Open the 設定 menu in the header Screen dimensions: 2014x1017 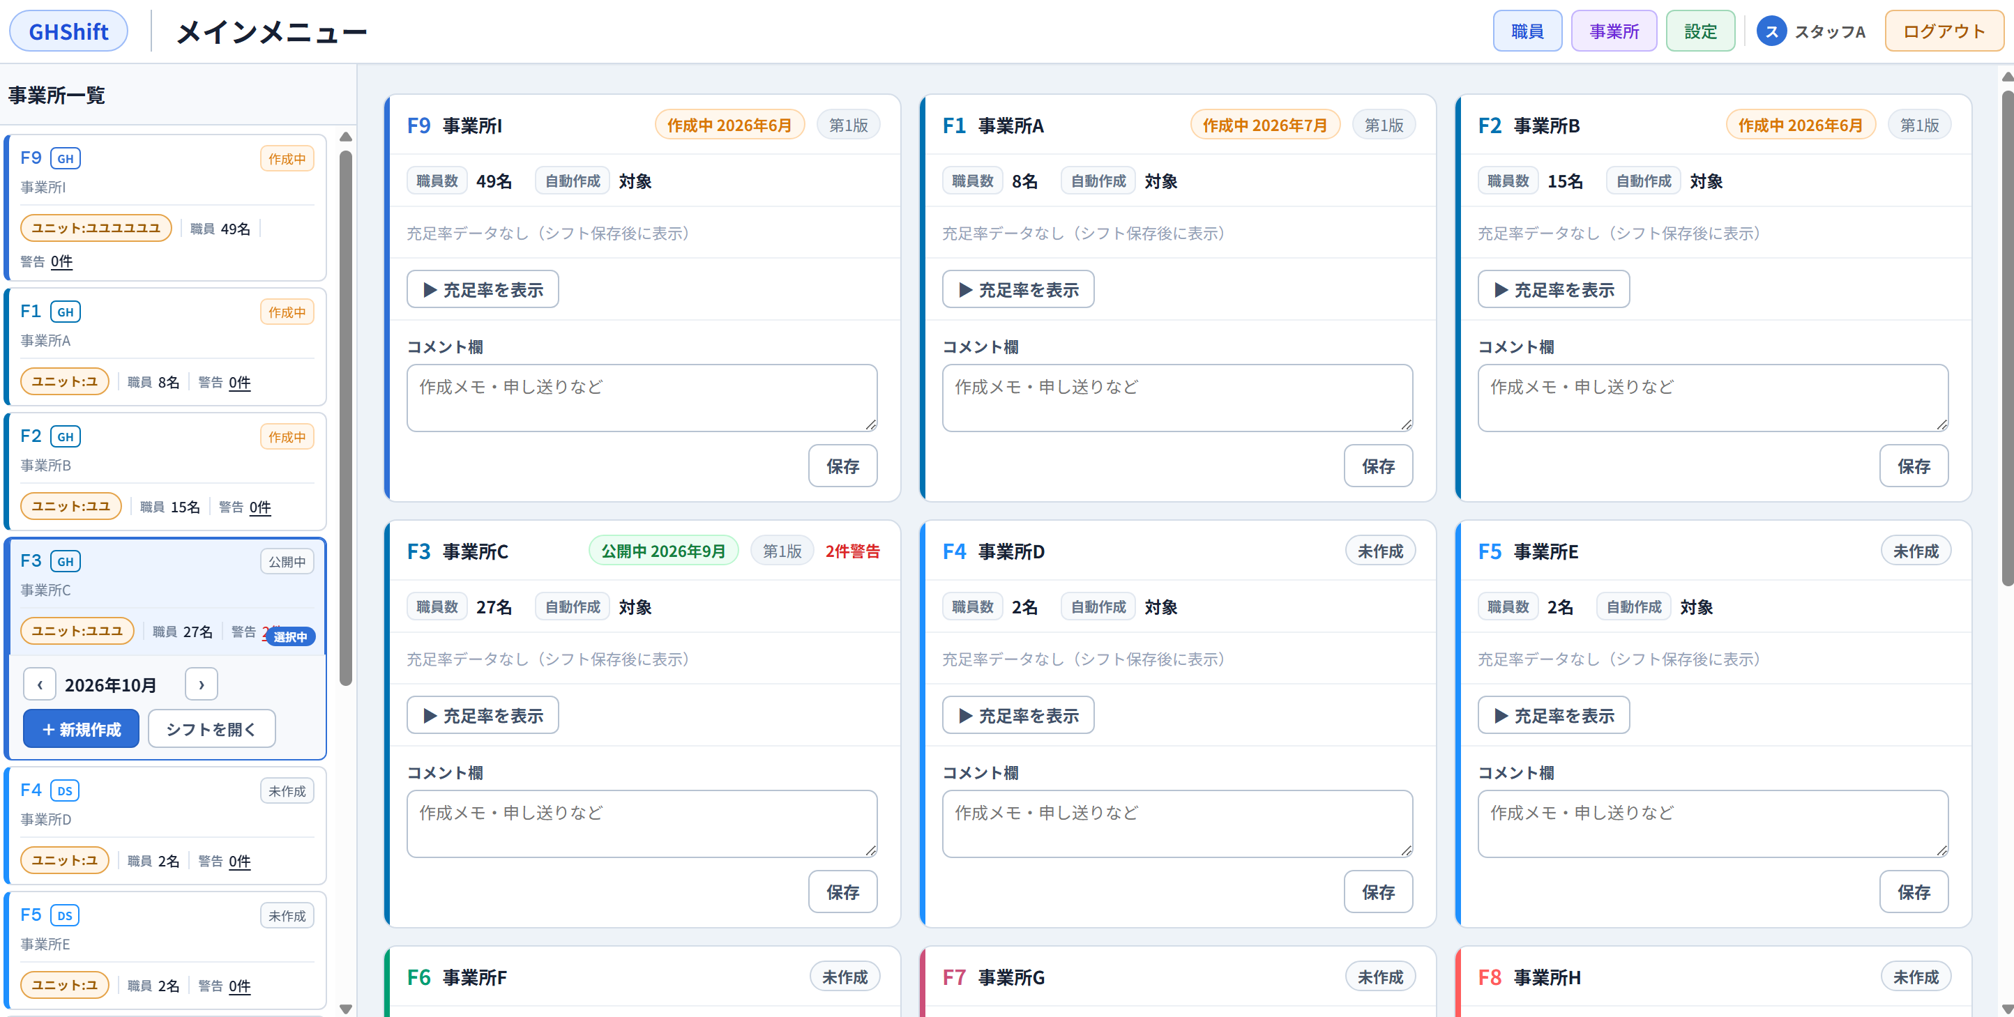point(1699,31)
